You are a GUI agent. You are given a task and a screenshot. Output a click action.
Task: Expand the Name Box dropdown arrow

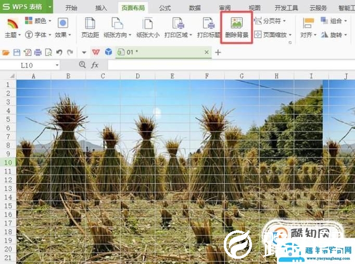coord(57,65)
